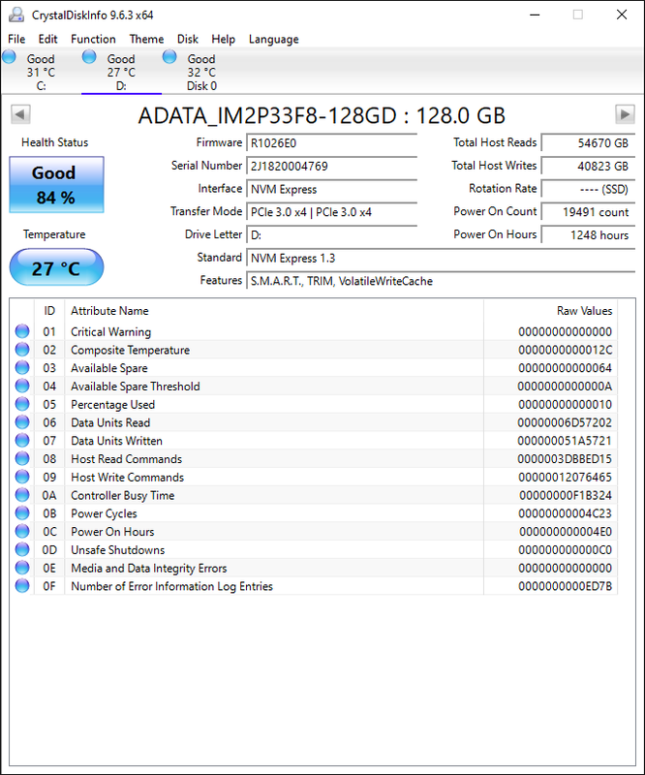Click status orb for Composite Temperature row
Image resolution: width=645 pixels, height=775 pixels.
[22, 350]
